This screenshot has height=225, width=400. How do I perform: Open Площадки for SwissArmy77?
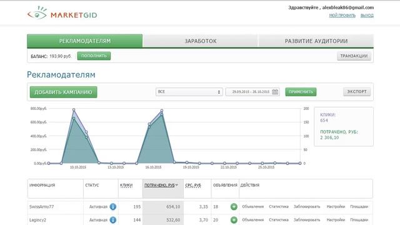coord(359,207)
